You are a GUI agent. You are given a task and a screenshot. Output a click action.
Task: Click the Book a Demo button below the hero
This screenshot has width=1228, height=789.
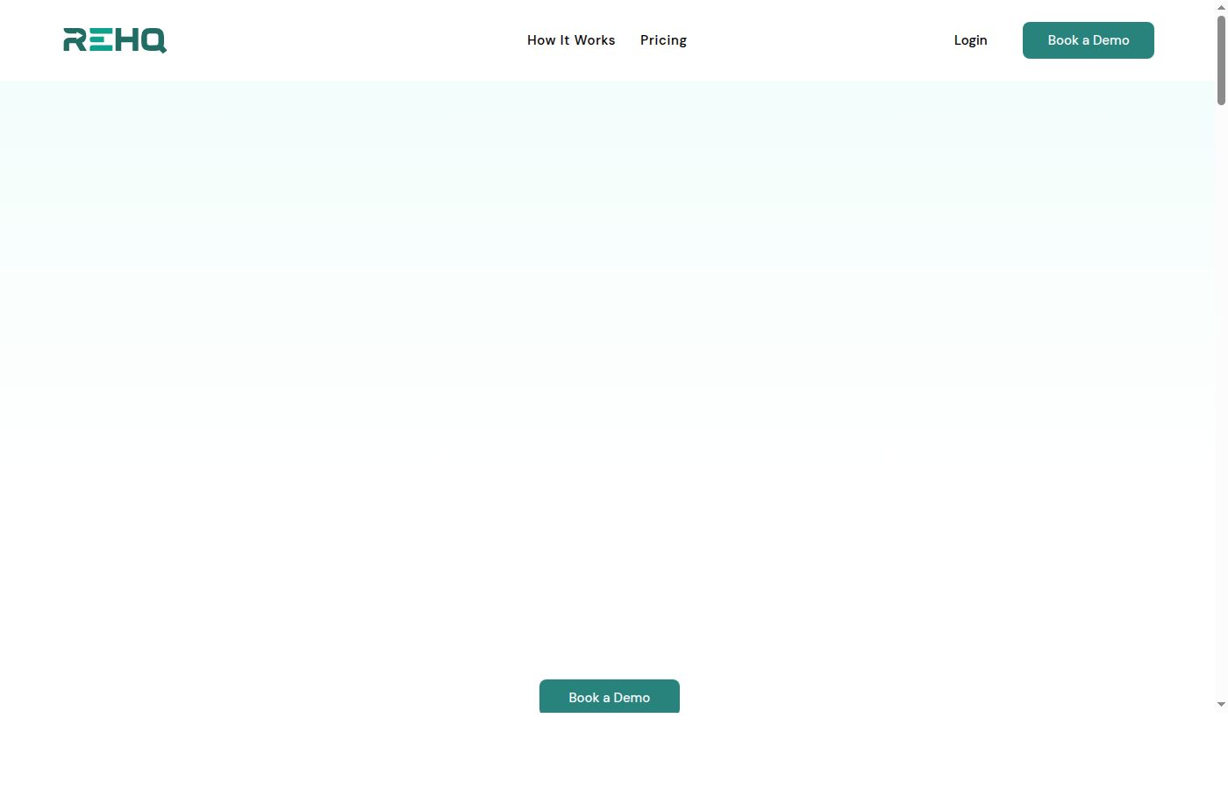[610, 696]
